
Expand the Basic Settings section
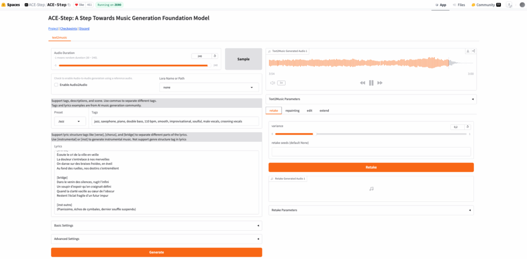click(156, 226)
